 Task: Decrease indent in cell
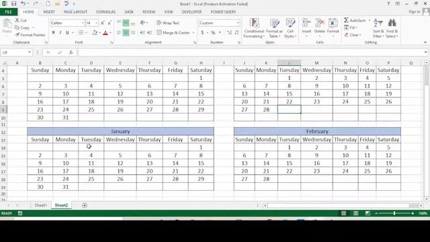[142, 33]
